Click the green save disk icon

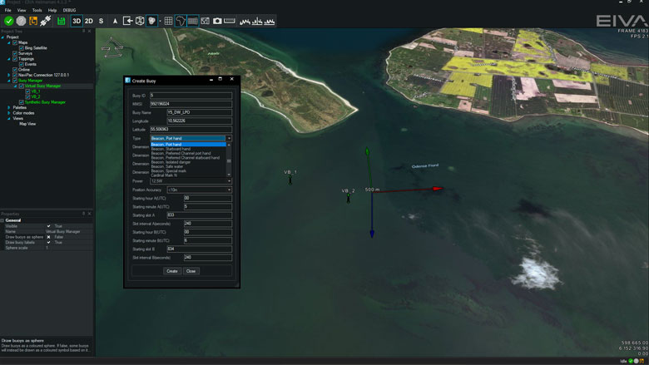point(61,20)
